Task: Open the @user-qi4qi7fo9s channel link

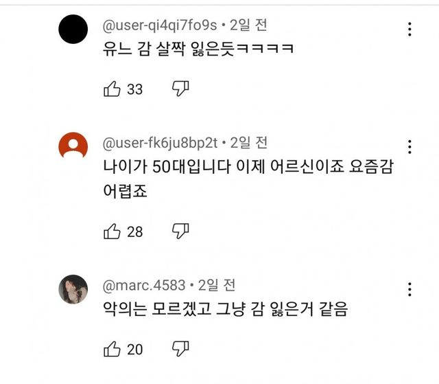Action: (159, 25)
